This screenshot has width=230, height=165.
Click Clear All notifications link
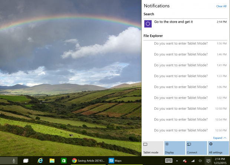click(x=221, y=6)
